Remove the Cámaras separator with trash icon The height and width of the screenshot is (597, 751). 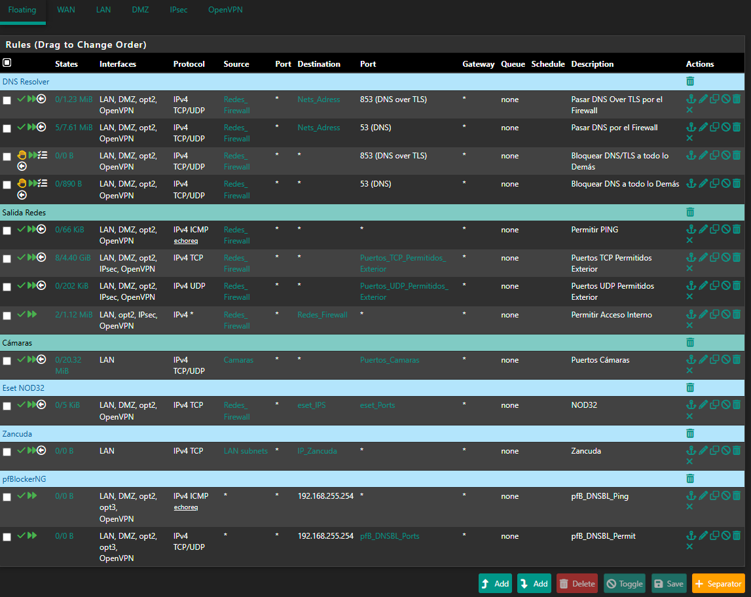tap(689, 342)
